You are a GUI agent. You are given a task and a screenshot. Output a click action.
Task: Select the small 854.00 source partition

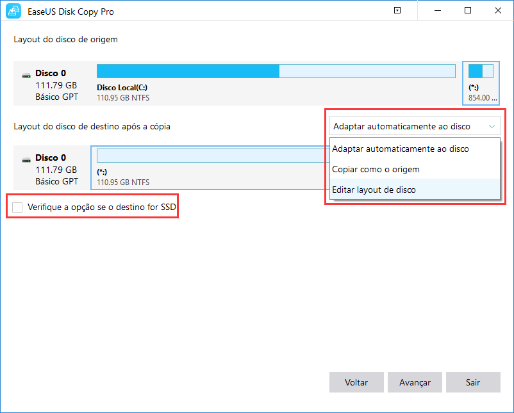[x=481, y=83]
